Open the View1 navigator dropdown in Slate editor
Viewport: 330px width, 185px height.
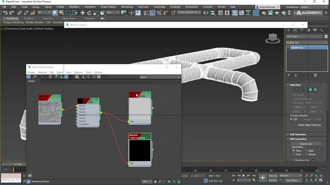click(160, 77)
